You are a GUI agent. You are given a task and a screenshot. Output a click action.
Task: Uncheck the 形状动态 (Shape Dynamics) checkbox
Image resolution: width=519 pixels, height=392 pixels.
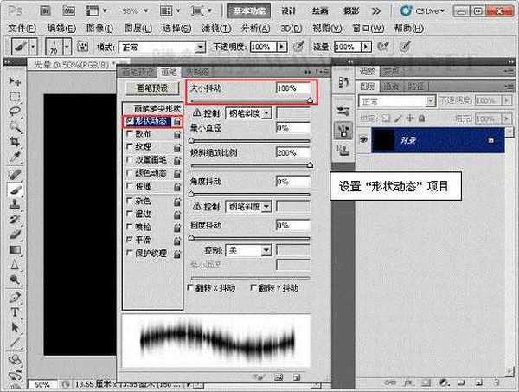click(x=128, y=123)
